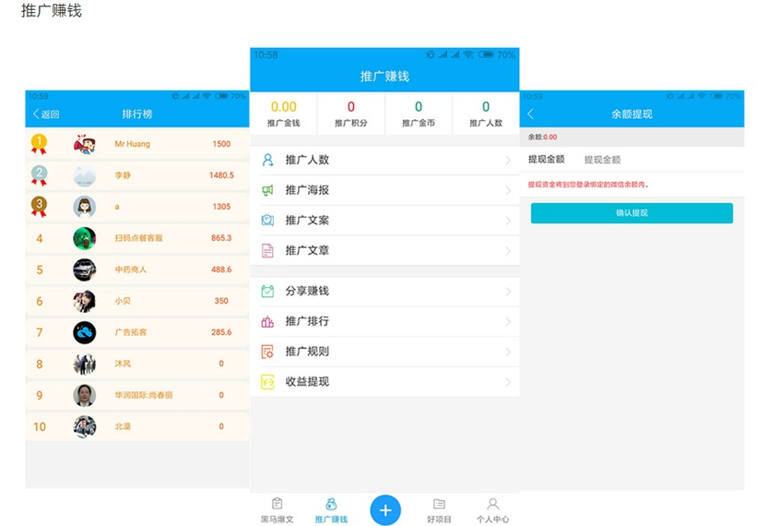Select score '350' for 小贝

click(x=221, y=301)
